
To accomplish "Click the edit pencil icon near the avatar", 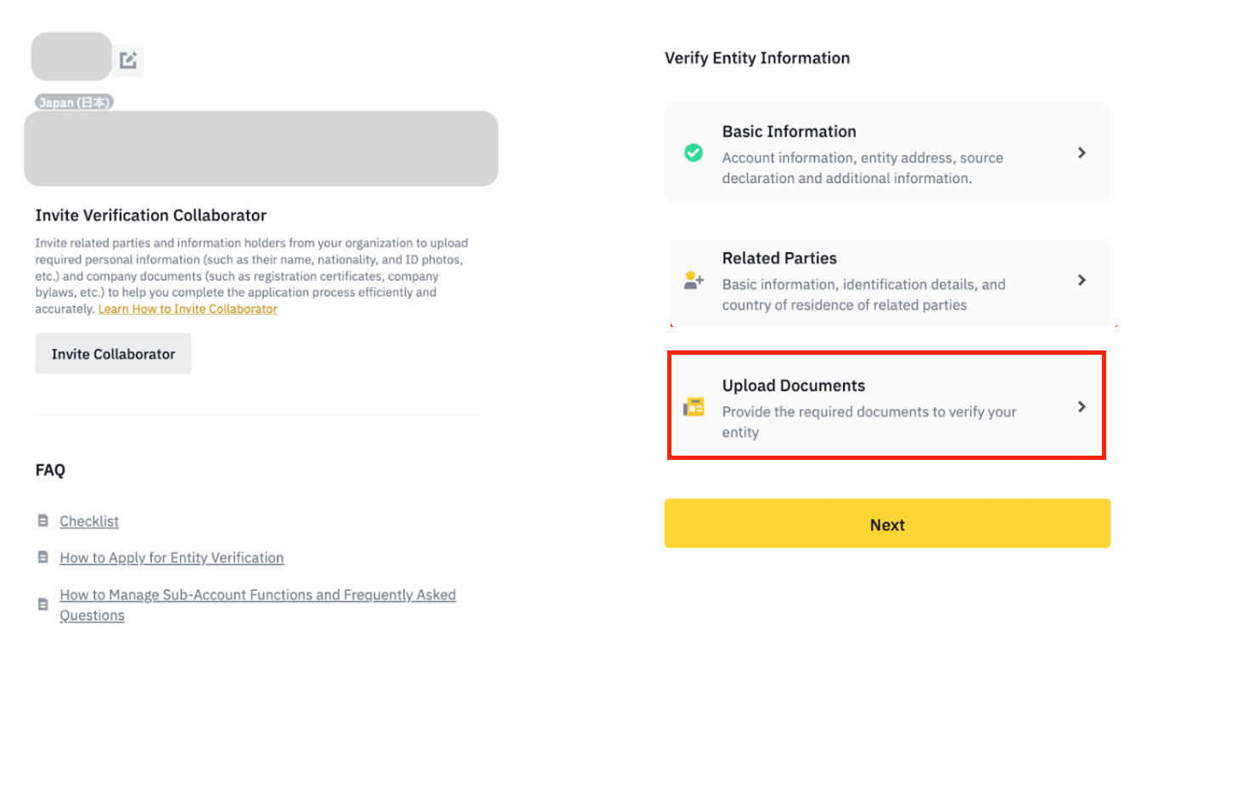I will click(128, 60).
